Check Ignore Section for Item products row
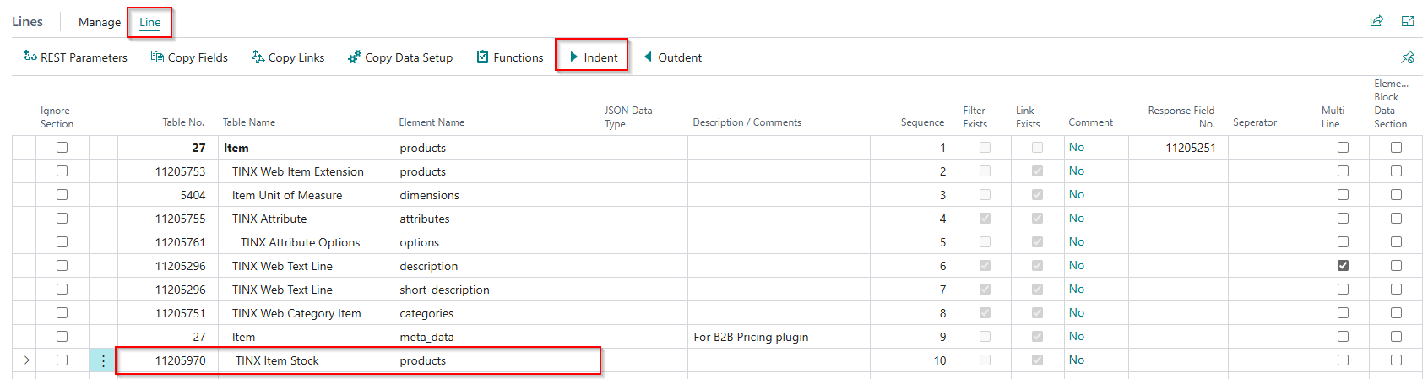 pos(62,148)
